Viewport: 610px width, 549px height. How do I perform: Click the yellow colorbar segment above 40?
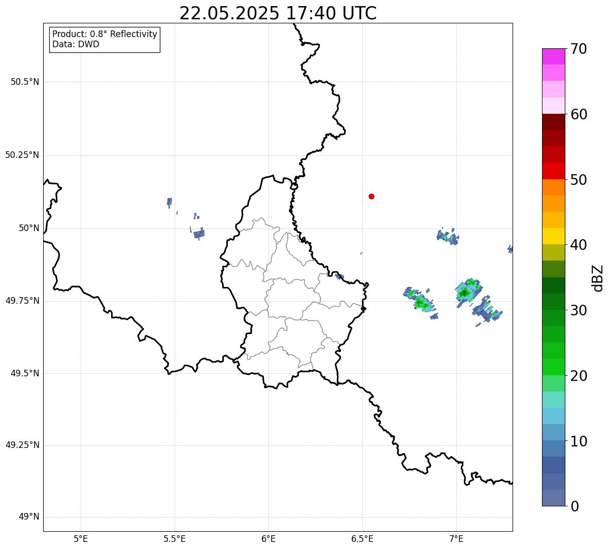tap(553, 236)
